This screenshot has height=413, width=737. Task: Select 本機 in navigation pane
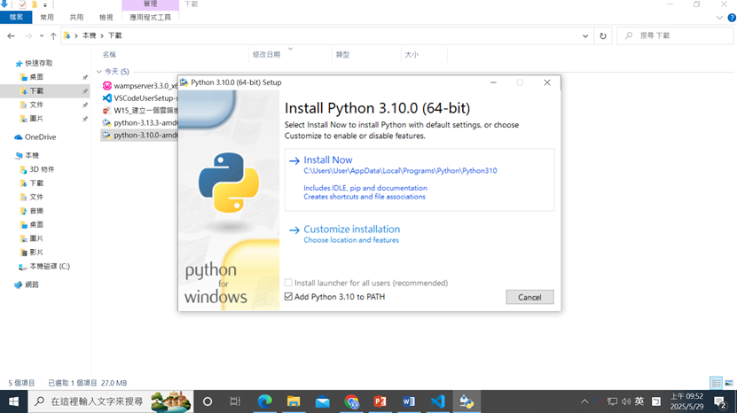[32, 155]
